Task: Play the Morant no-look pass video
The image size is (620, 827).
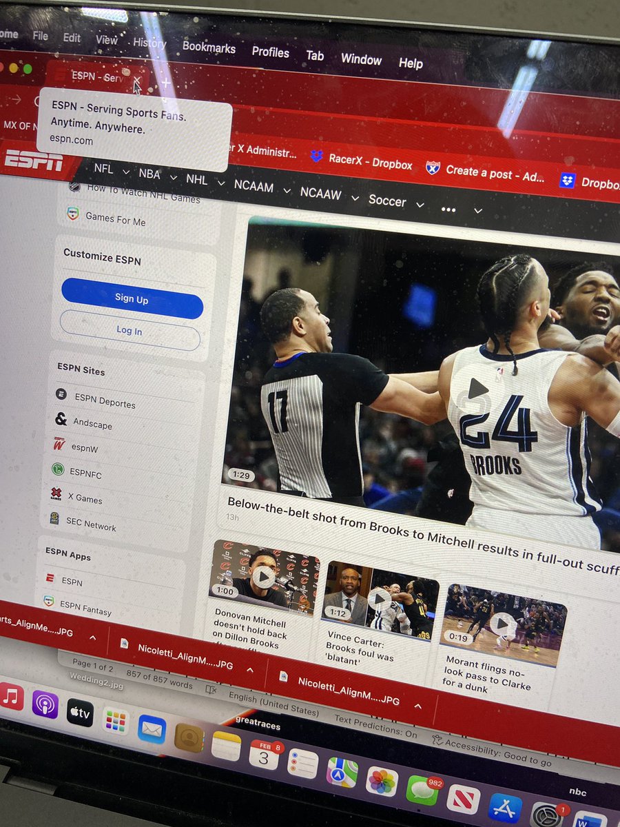Action: click(503, 624)
